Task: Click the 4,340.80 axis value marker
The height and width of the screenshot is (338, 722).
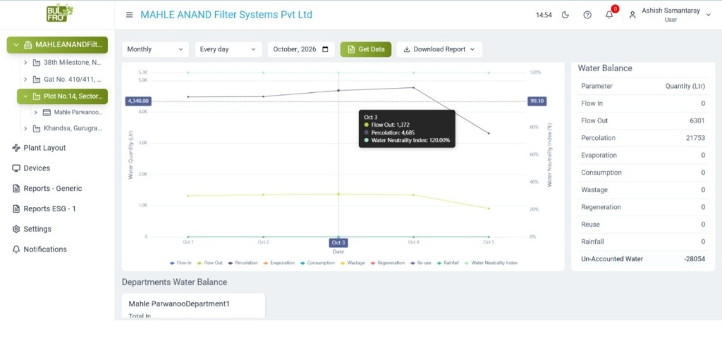Action: (x=138, y=101)
